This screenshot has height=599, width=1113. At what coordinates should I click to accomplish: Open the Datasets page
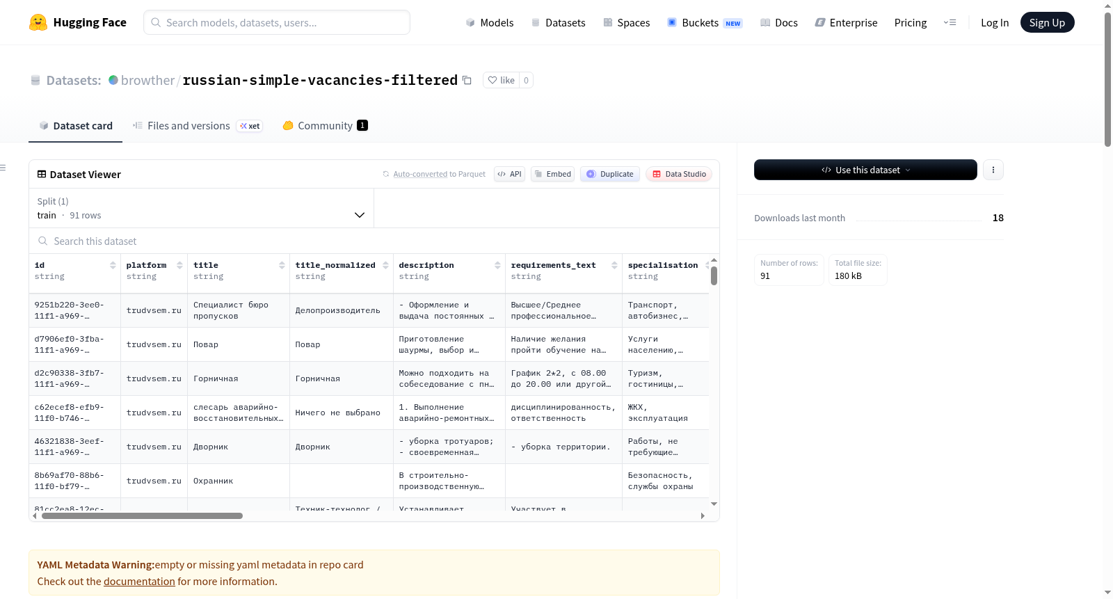tap(558, 22)
